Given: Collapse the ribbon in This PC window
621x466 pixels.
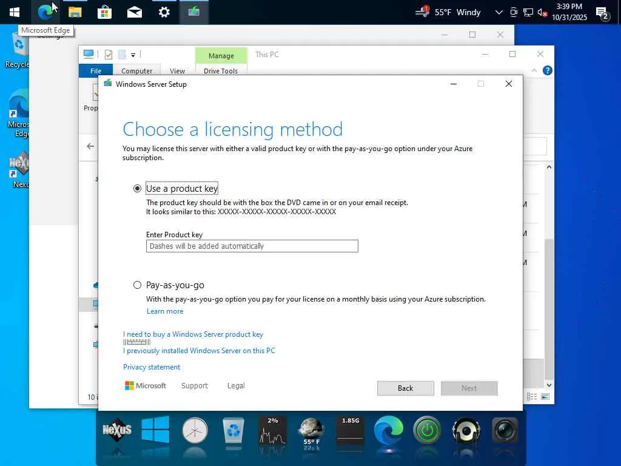Looking at the screenshot, I should (x=534, y=70).
